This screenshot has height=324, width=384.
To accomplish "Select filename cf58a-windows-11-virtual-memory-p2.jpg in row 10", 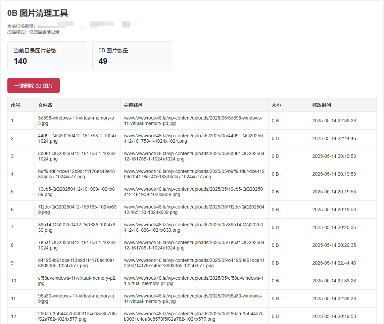I will pyautogui.click(x=78, y=280).
